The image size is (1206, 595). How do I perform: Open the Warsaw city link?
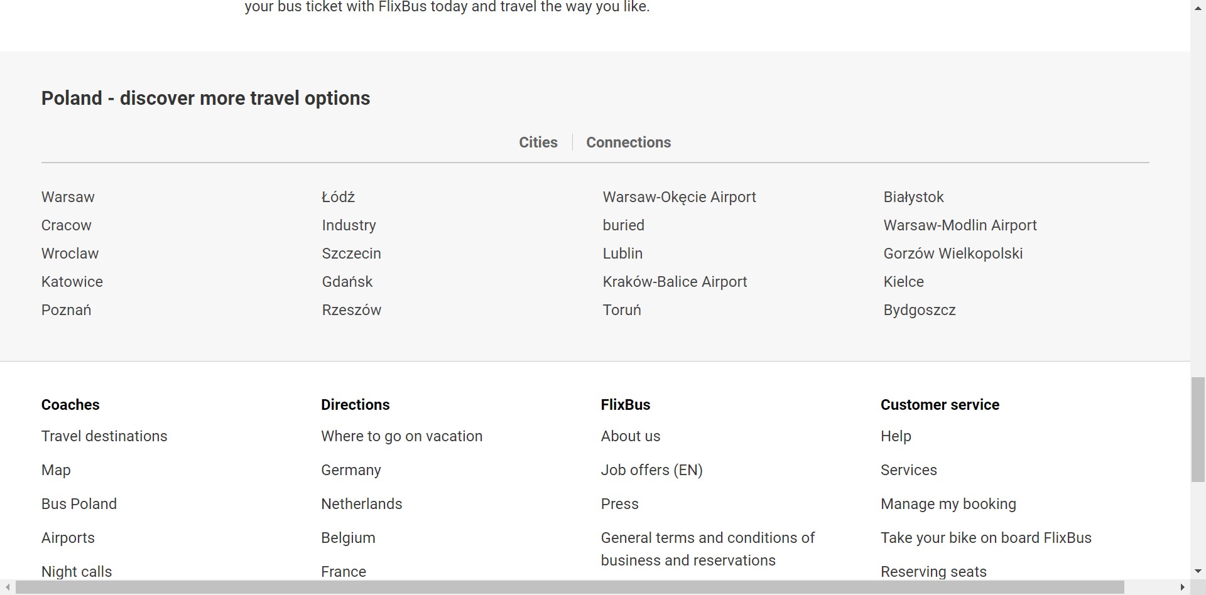68,197
